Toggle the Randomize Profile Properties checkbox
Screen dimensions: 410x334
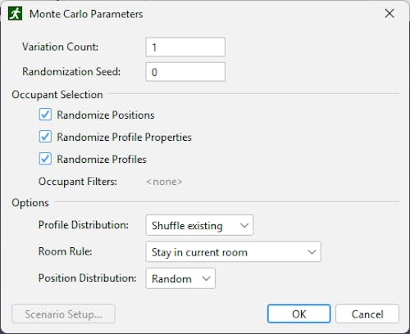45,137
